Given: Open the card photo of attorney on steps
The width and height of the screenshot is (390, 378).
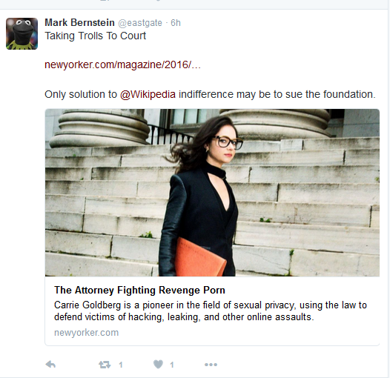Looking at the screenshot, I should point(212,193).
